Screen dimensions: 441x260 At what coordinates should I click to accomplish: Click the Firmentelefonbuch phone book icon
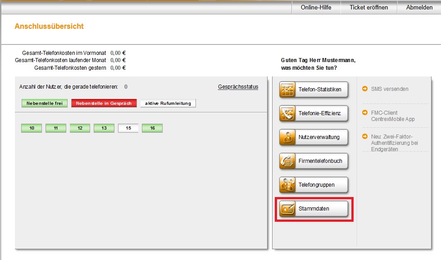pyautogui.click(x=287, y=161)
